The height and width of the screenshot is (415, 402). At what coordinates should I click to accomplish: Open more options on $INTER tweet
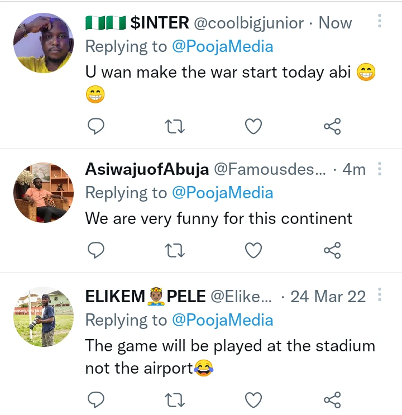[x=380, y=22]
